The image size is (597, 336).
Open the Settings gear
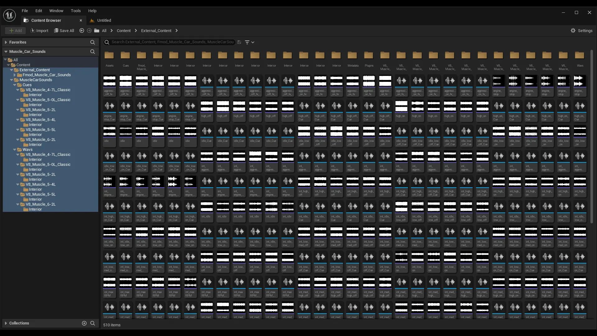(573, 30)
